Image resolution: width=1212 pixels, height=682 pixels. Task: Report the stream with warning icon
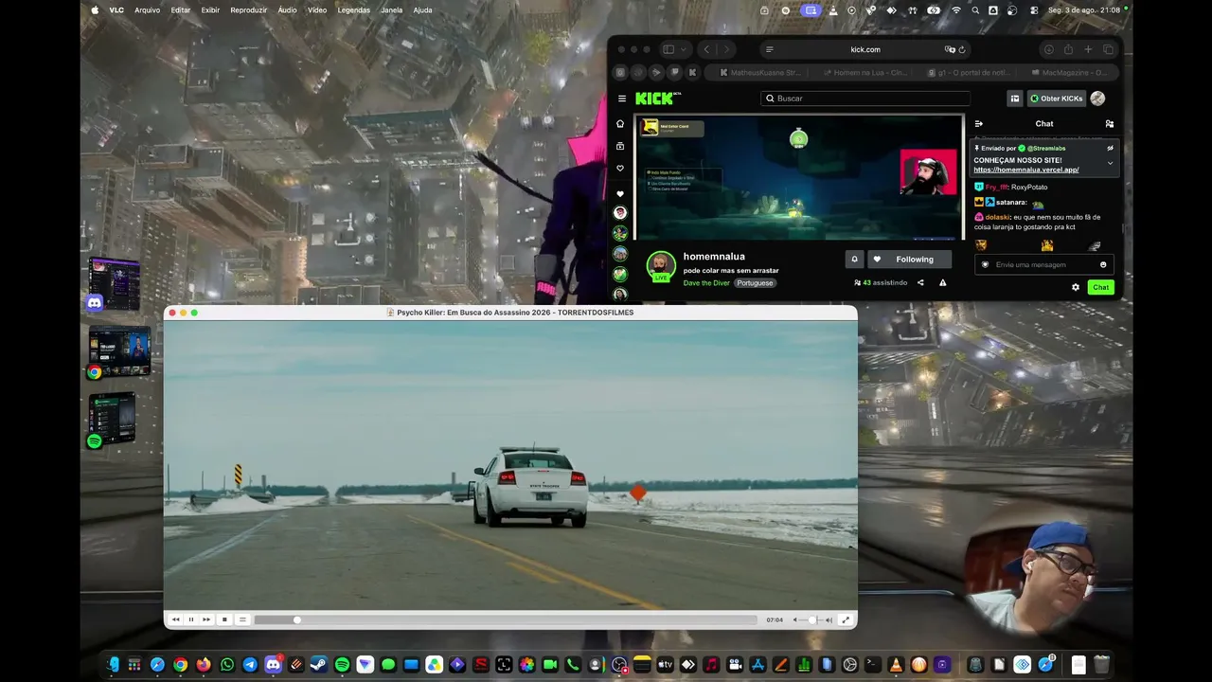(942, 282)
